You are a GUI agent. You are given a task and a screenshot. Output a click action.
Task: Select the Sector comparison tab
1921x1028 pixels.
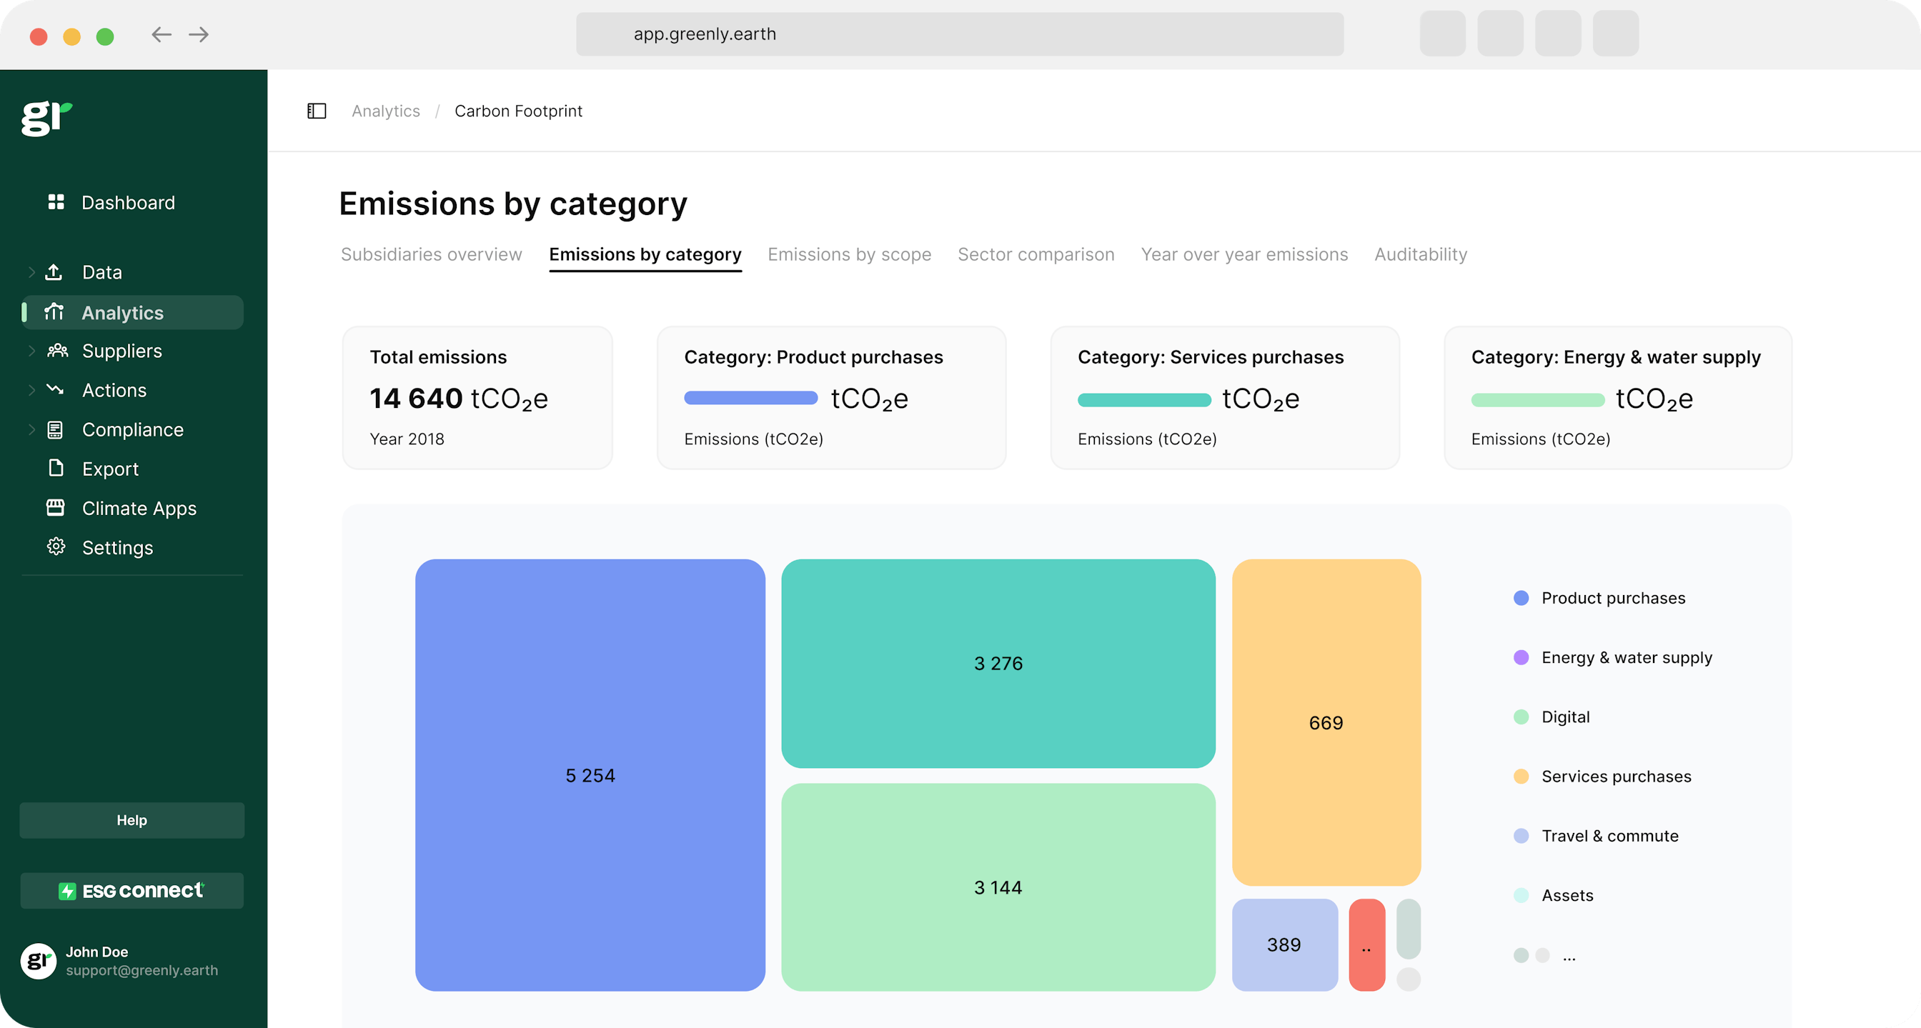pyautogui.click(x=1036, y=253)
